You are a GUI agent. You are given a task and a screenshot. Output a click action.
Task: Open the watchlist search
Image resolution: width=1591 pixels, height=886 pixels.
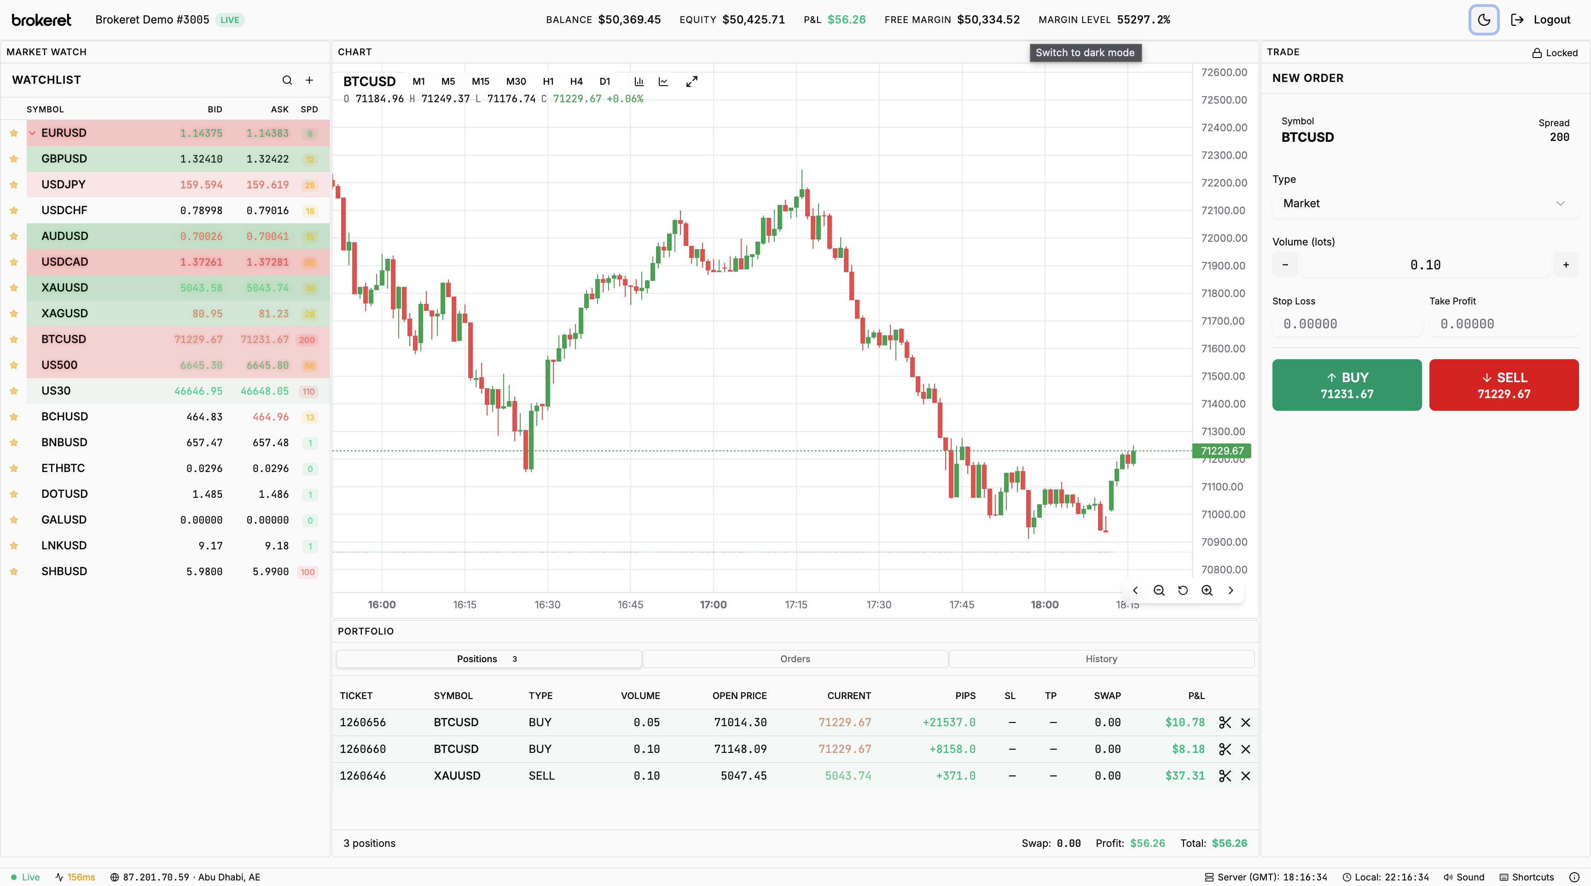pyautogui.click(x=287, y=80)
